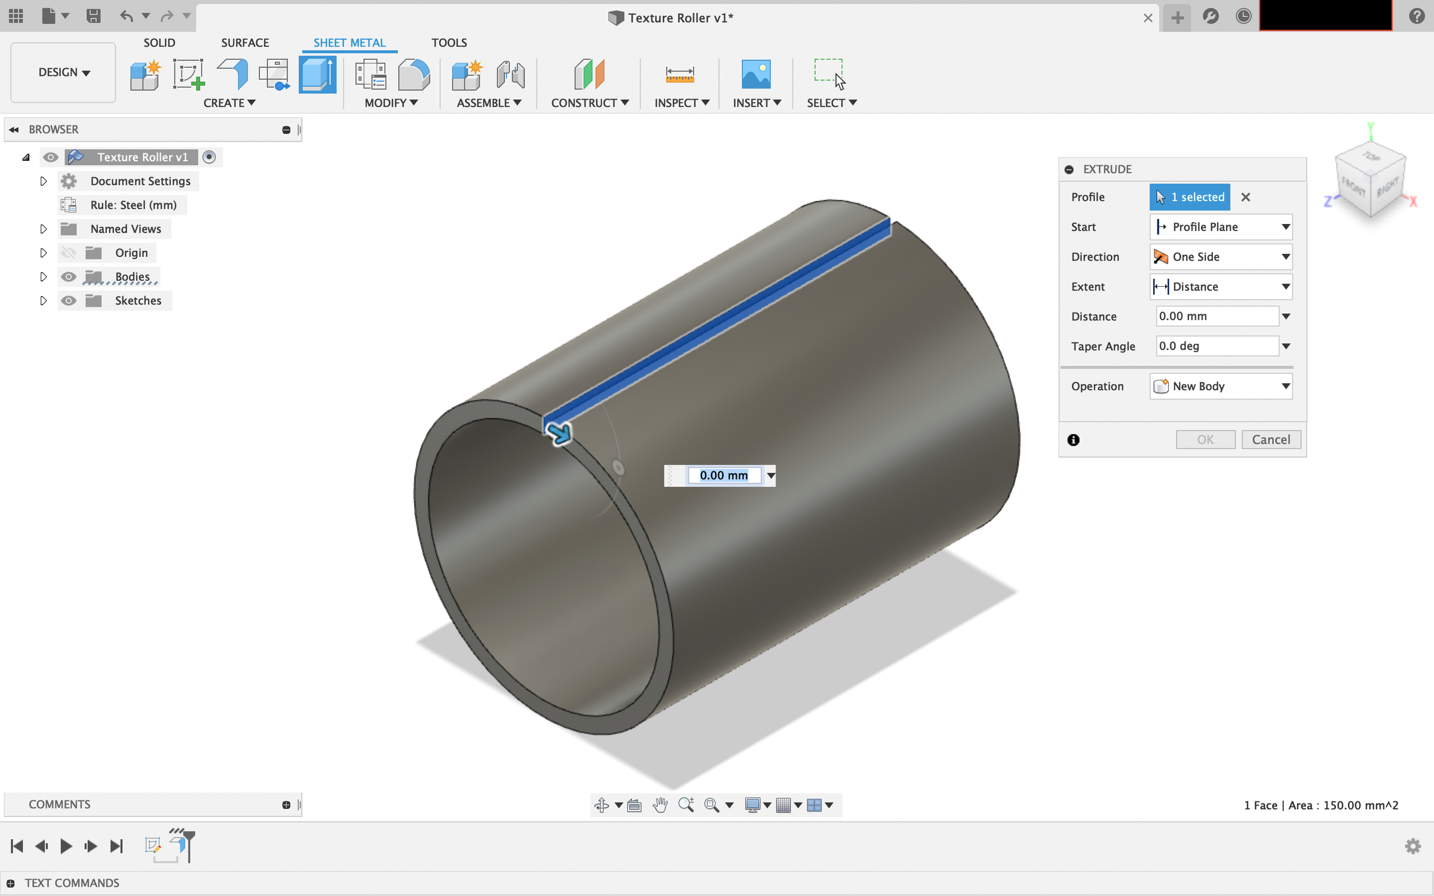Select the Pan tool in navigation bar
Viewport: 1434px width, 896px height.
(x=660, y=805)
